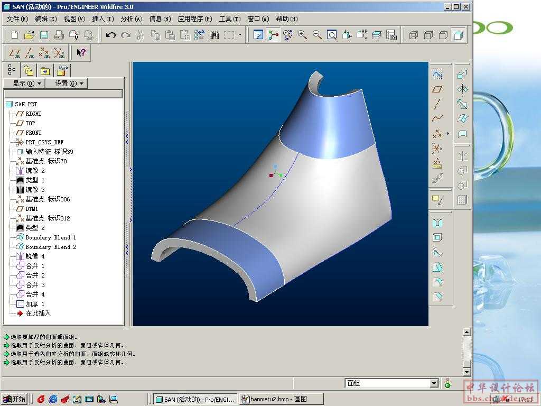
Task: Switch to the favorites tab
Action: pos(45,71)
